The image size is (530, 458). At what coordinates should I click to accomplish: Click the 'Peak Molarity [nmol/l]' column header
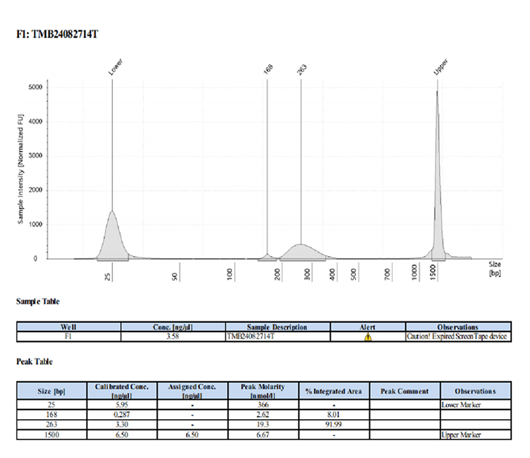click(262, 391)
